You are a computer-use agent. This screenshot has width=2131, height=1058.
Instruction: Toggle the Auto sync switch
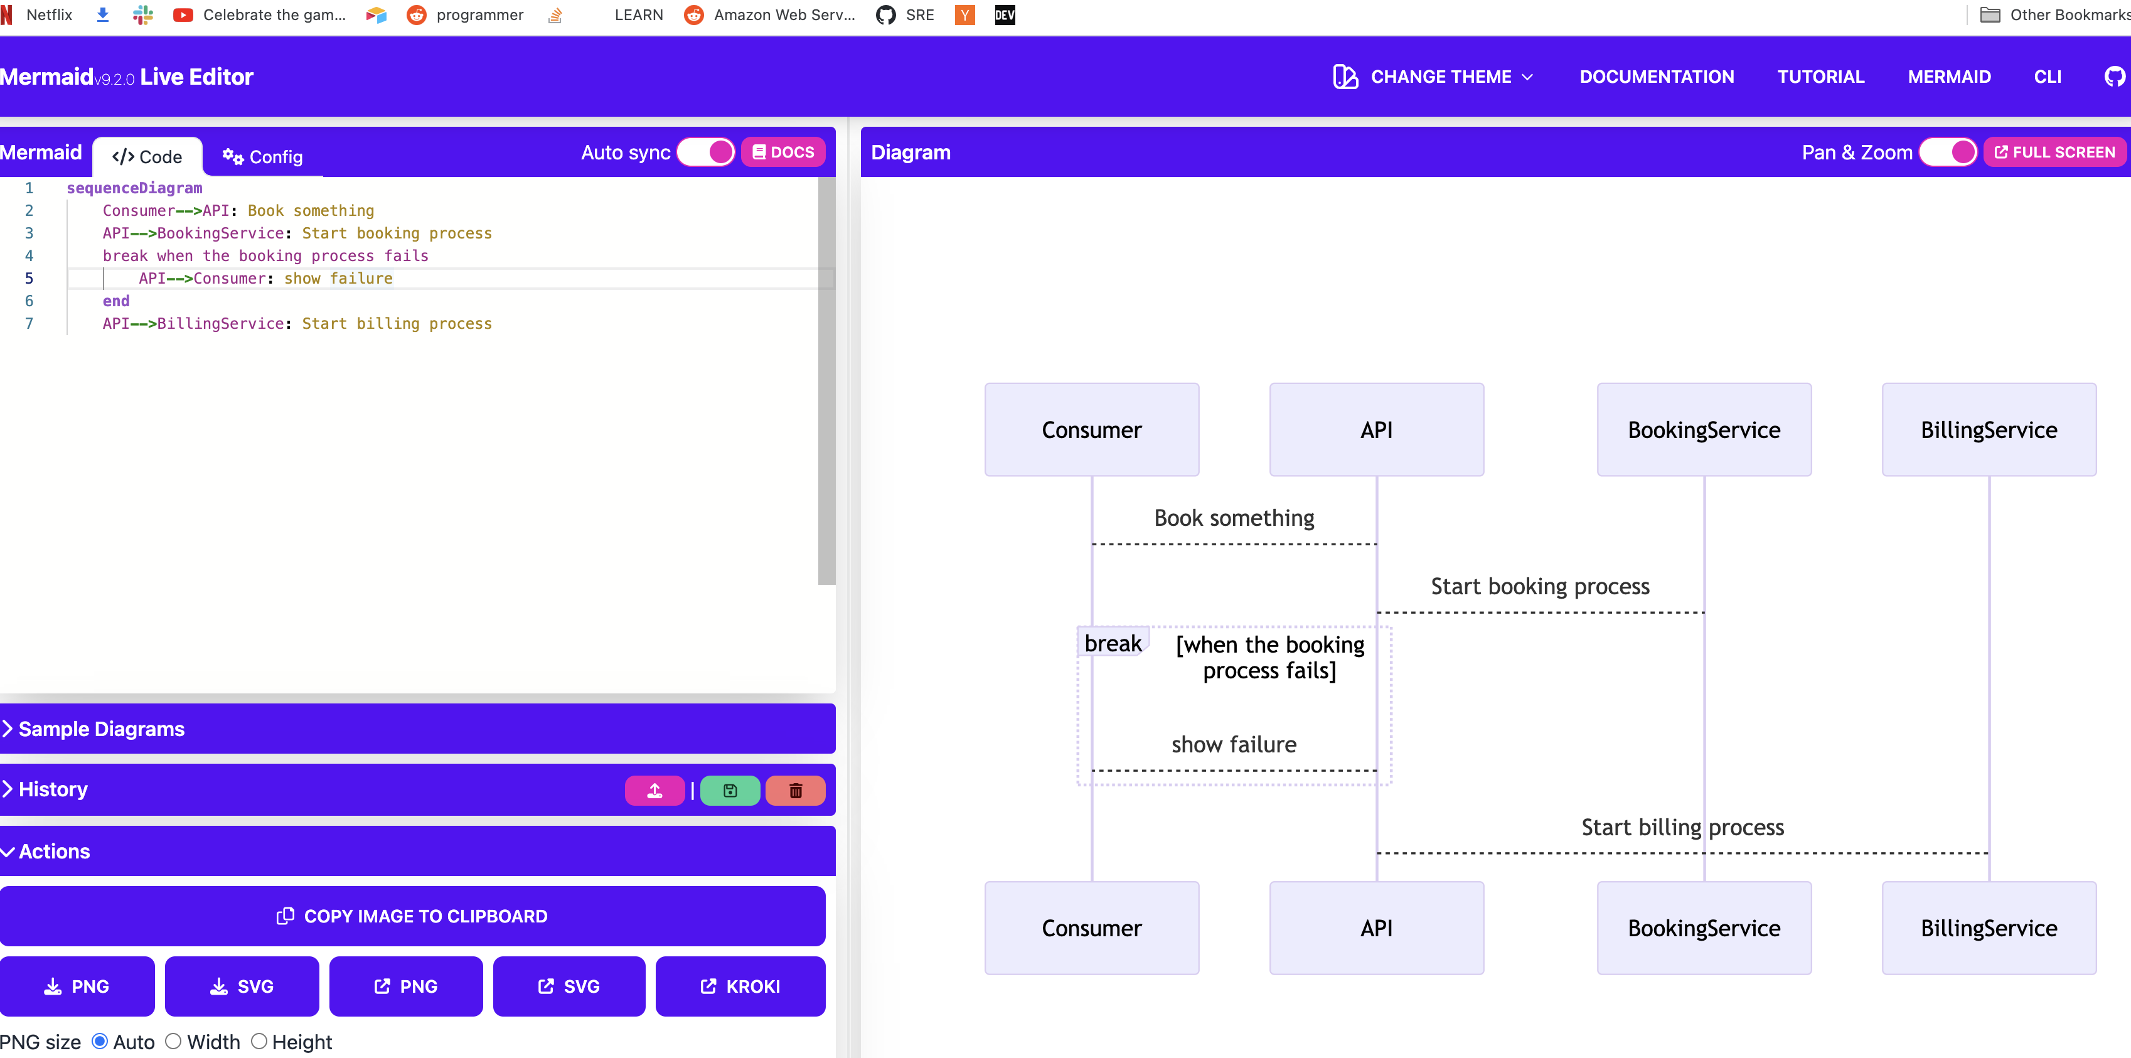click(705, 151)
